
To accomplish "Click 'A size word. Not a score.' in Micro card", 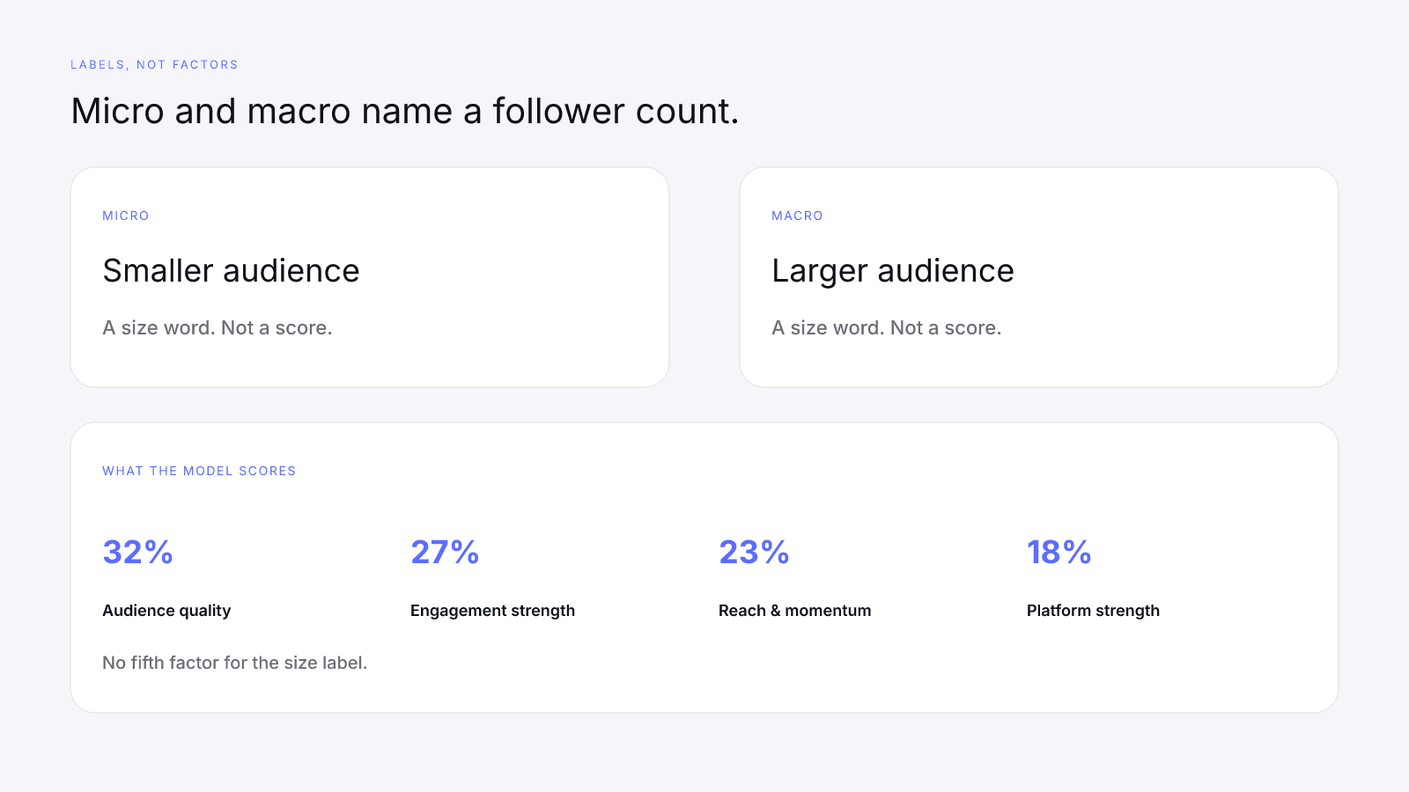I will tap(218, 328).
